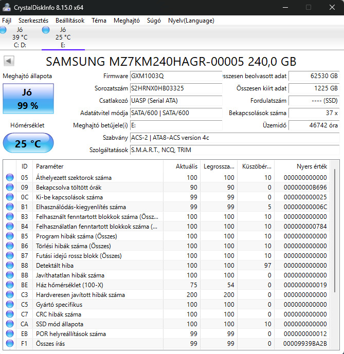344x354 pixels.
Task: Open the Nyelv(Language) menu
Action: (x=191, y=21)
